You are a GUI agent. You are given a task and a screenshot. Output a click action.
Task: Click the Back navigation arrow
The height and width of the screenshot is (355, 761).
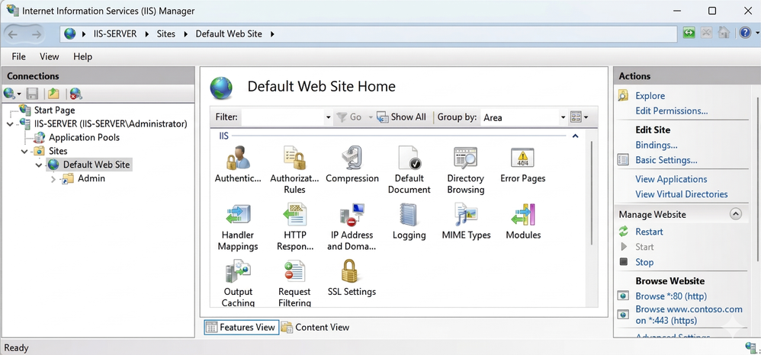13,34
